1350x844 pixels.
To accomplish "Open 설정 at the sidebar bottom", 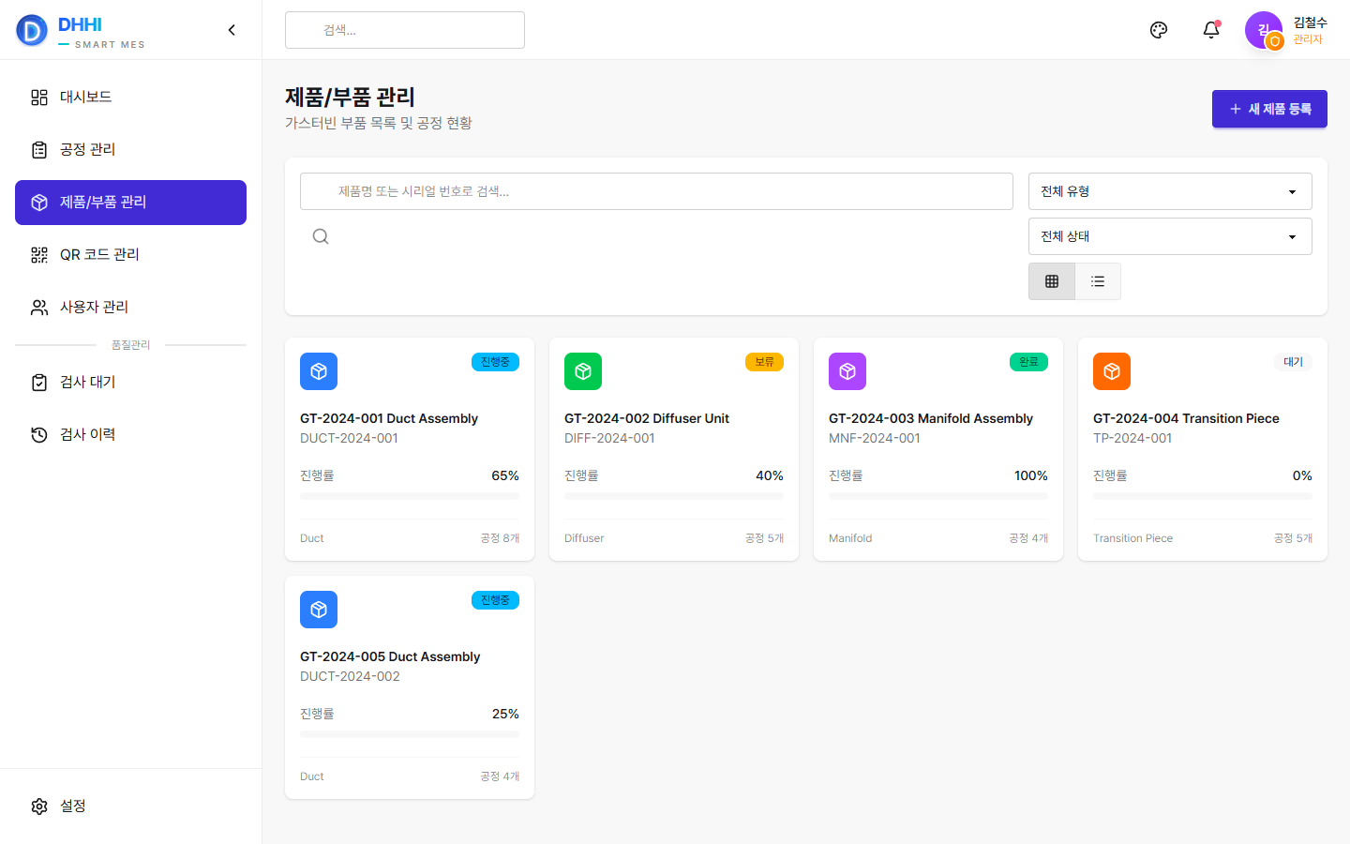I will (x=130, y=806).
